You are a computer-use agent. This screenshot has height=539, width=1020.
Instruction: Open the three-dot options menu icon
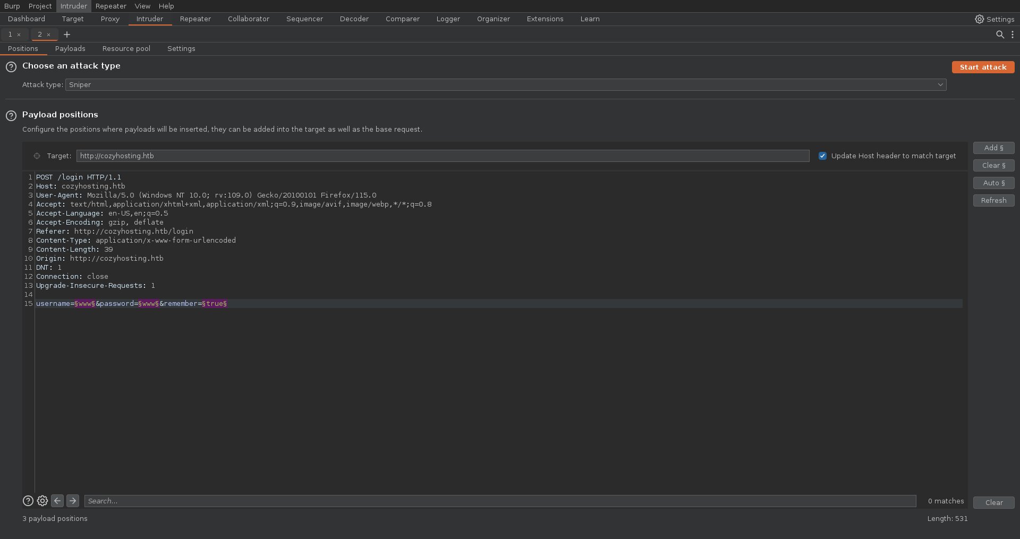(1013, 35)
